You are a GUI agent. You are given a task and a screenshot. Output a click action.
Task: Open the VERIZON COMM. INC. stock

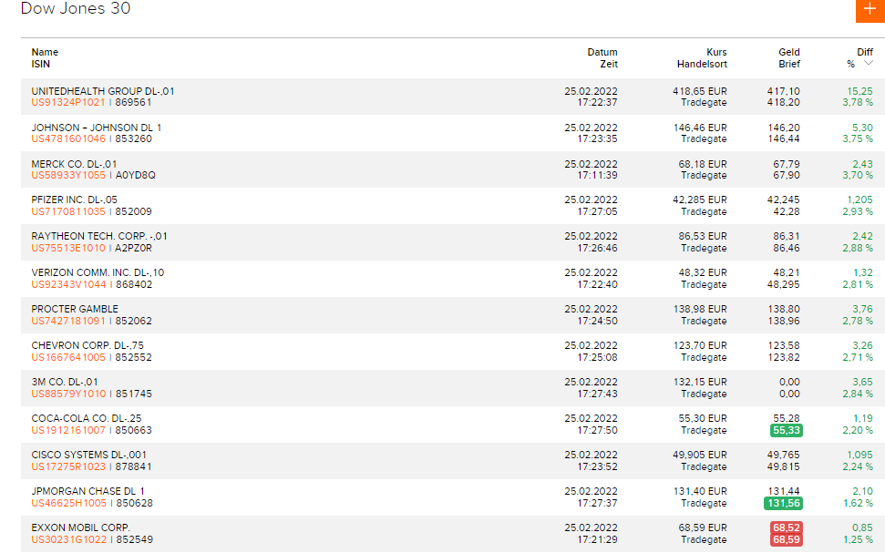tap(98, 272)
